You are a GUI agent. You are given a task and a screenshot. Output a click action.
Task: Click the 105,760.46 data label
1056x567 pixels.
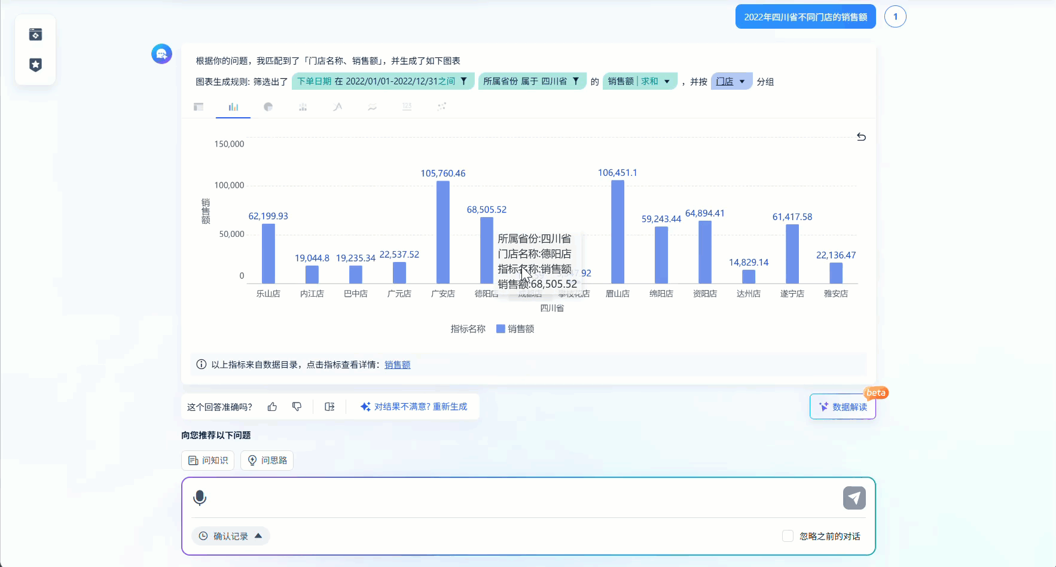[443, 173]
